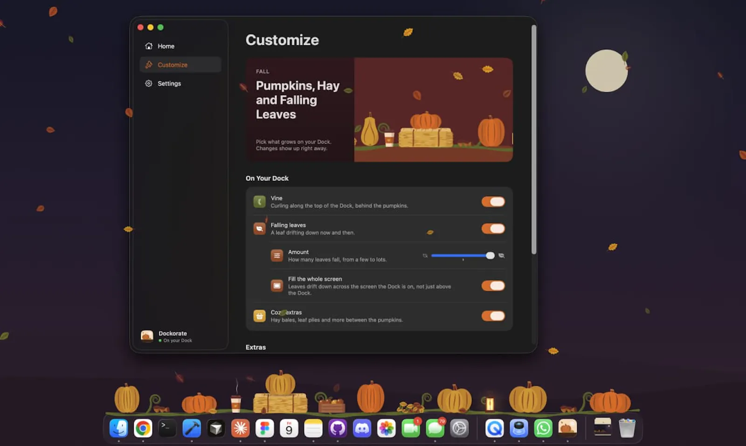Switch off Cozy extras toggle
Screen dimensions: 746x446
(493, 316)
